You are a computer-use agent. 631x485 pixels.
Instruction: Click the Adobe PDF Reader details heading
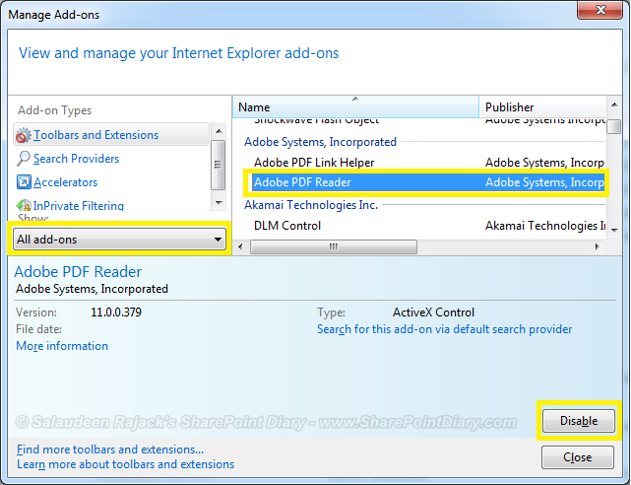click(x=78, y=272)
